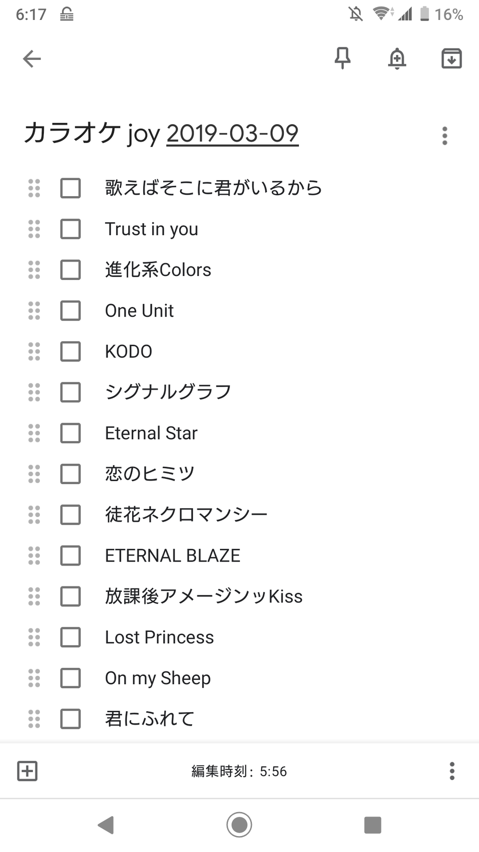The image size is (479, 852).
Task: Edit the 進化系Colors list item
Action: pos(158,270)
